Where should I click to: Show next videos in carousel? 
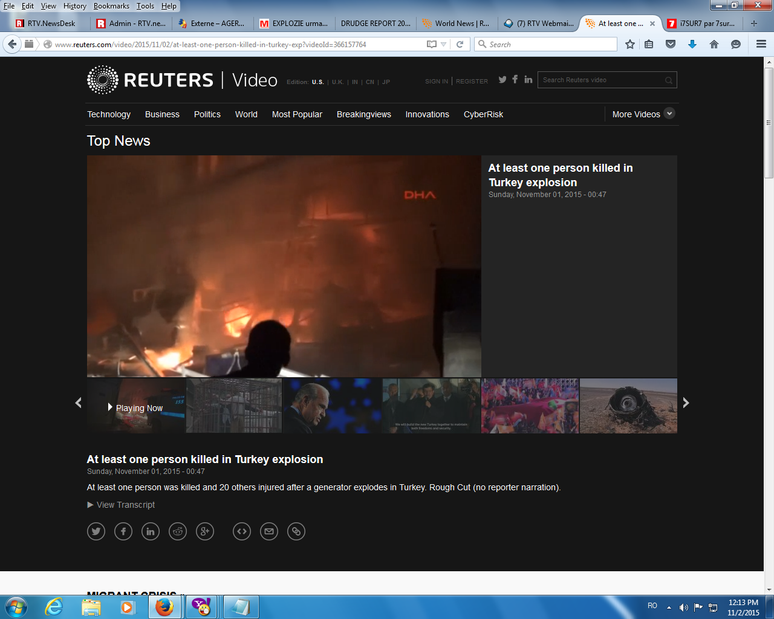click(686, 403)
